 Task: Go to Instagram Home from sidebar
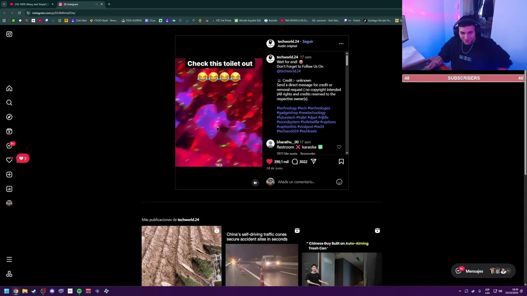[9, 88]
